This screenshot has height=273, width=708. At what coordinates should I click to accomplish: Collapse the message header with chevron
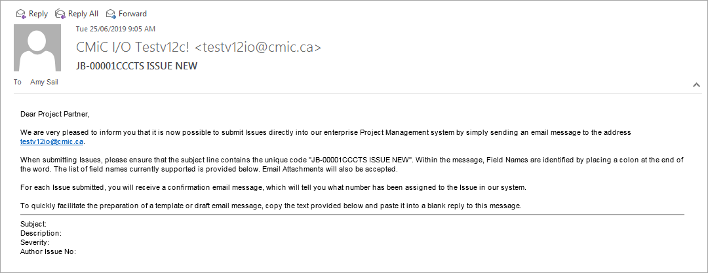click(696, 84)
